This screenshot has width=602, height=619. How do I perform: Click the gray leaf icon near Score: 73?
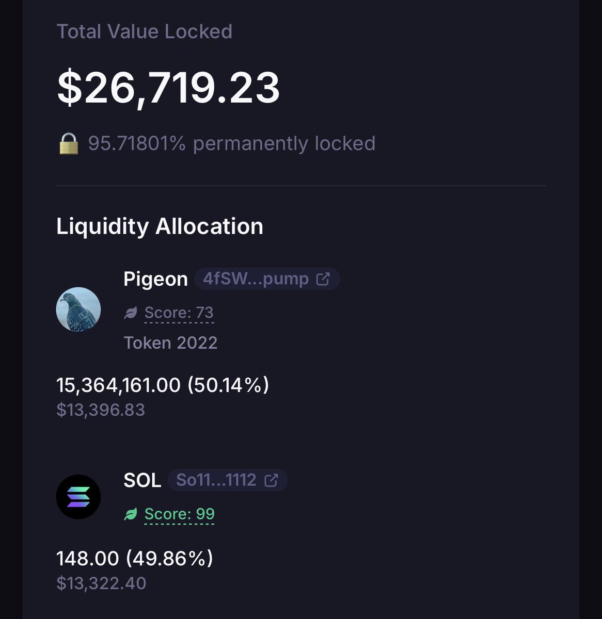click(x=131, y=313)
